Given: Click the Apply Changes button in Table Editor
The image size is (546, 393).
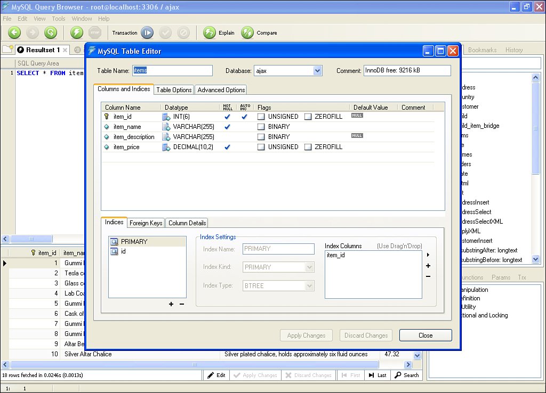Looking at the screenshot, I should point(306,335).
